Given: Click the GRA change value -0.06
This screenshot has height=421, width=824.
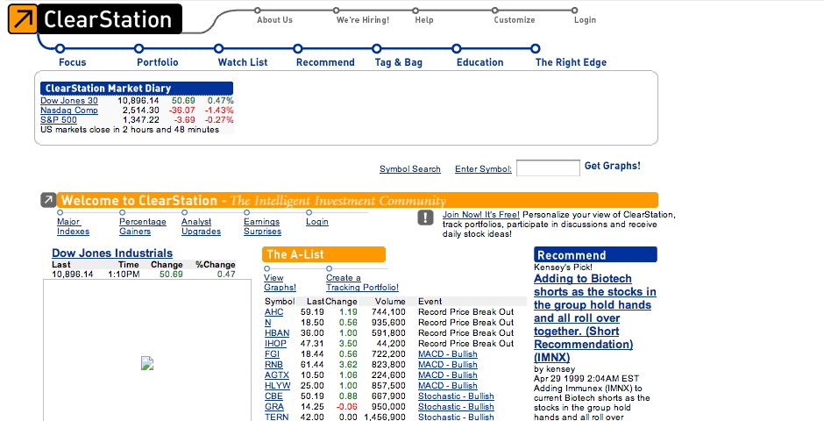Looking at the screenshot, I should [x=346, y=407].
